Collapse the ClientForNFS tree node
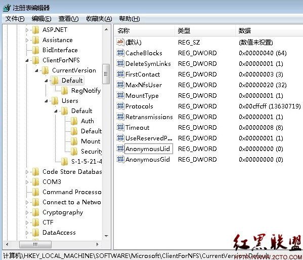303x260 pixels. point(27,60)
